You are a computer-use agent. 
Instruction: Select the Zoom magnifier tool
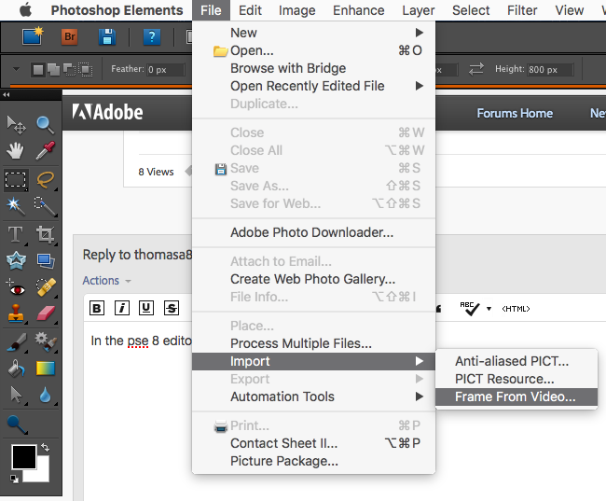tap(46, 125)
